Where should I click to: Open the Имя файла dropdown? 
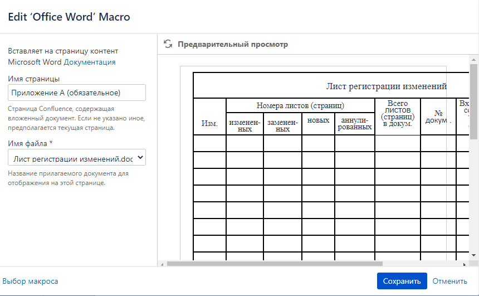coord(77,158)
